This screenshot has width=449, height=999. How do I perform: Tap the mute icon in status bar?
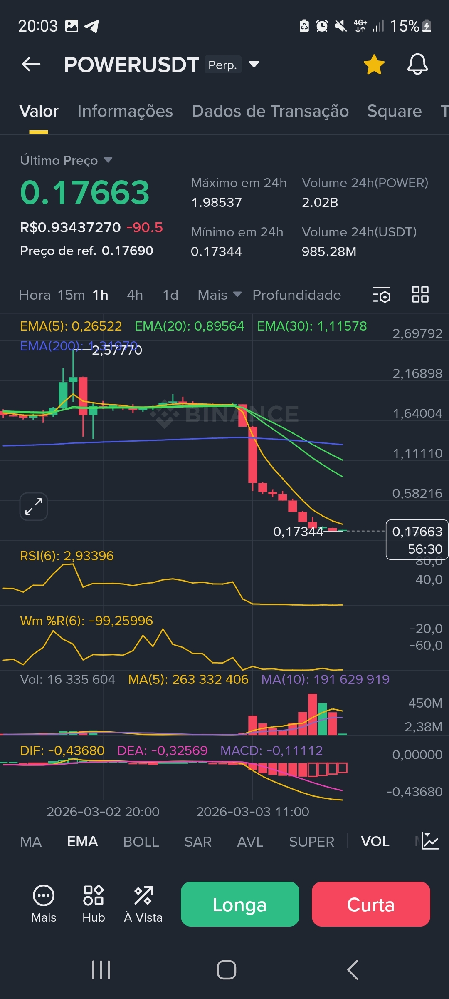pos(340,26)
